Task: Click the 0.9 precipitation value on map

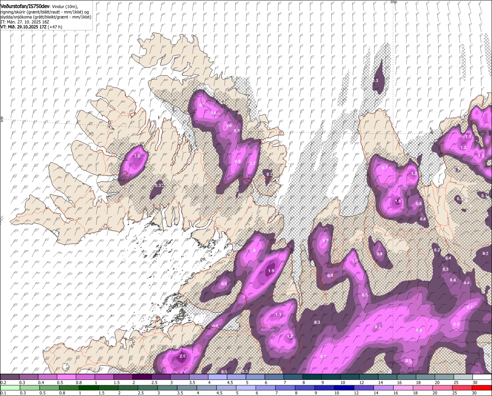Action: 326,241
